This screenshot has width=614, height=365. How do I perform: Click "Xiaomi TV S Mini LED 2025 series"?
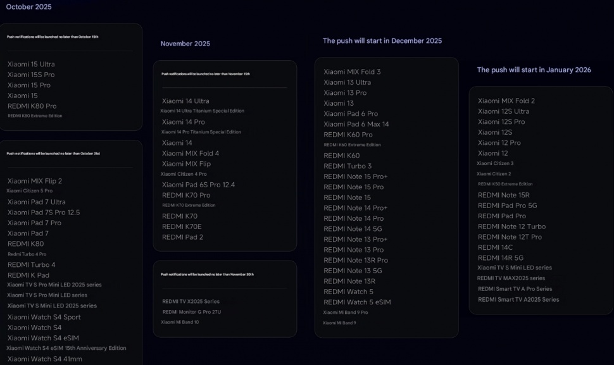tap(52, 306)
